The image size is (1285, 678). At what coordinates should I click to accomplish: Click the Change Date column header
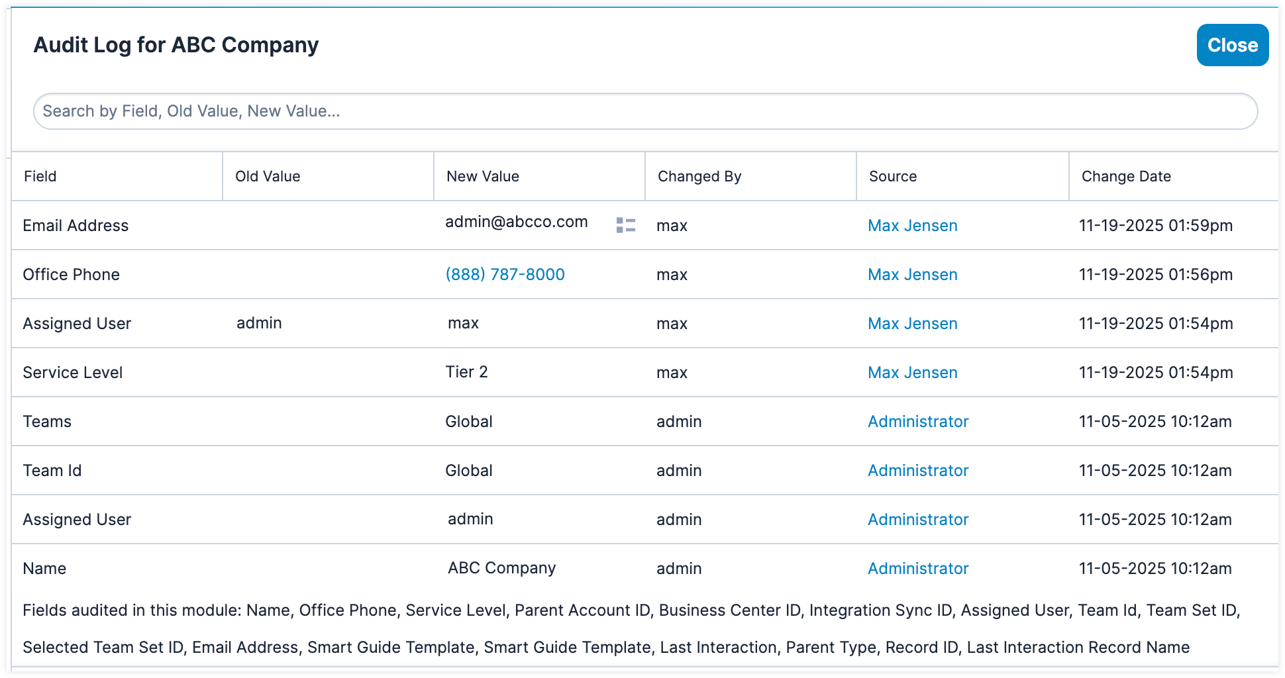1125,176
